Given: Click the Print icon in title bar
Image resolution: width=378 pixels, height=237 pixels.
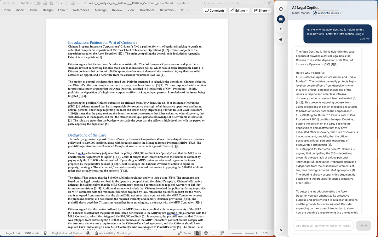Looking at the screenshot, I should pos(72,3).
